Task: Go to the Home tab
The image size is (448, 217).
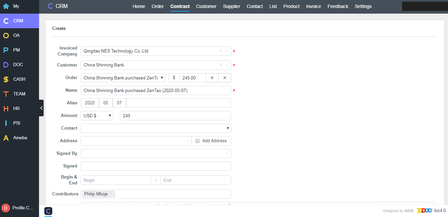Action: [x=139, y=6]
